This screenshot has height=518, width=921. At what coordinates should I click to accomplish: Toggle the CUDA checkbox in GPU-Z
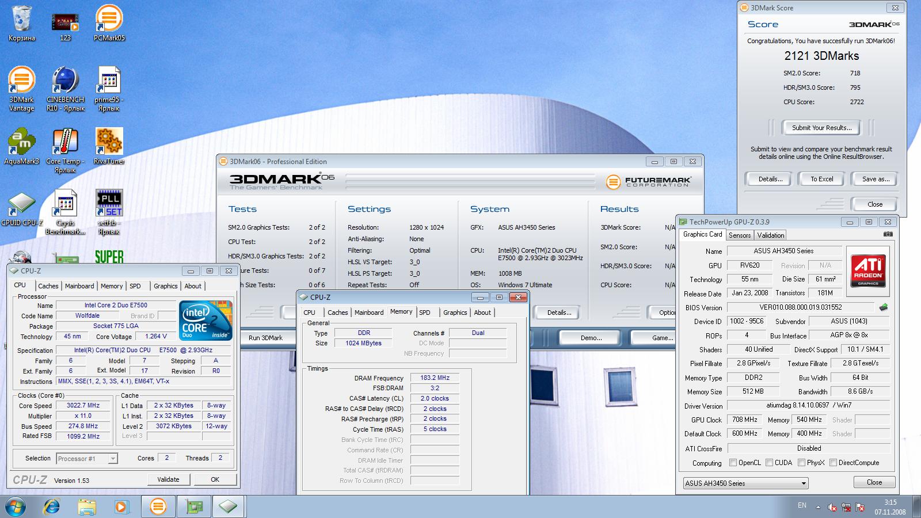point(769,463)
